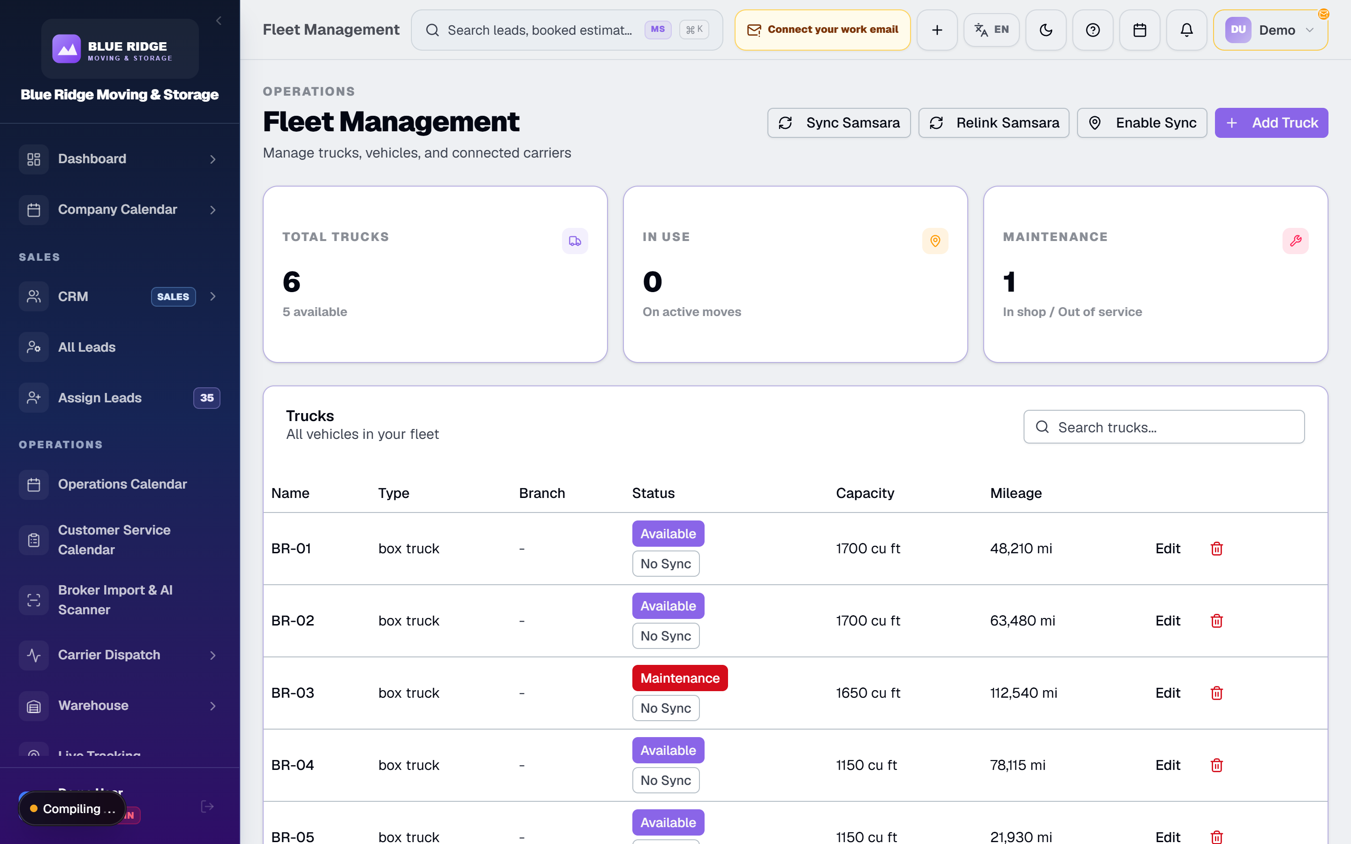The image size is (1351, 844).
Task: Click the Total Trucks truck icon
Action: 575,241
